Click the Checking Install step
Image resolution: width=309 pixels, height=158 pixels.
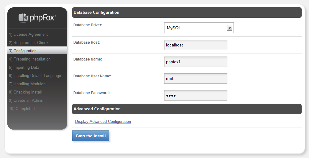(25, 92)
